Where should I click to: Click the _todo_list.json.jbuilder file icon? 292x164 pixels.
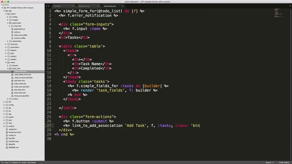coord(12,78)
